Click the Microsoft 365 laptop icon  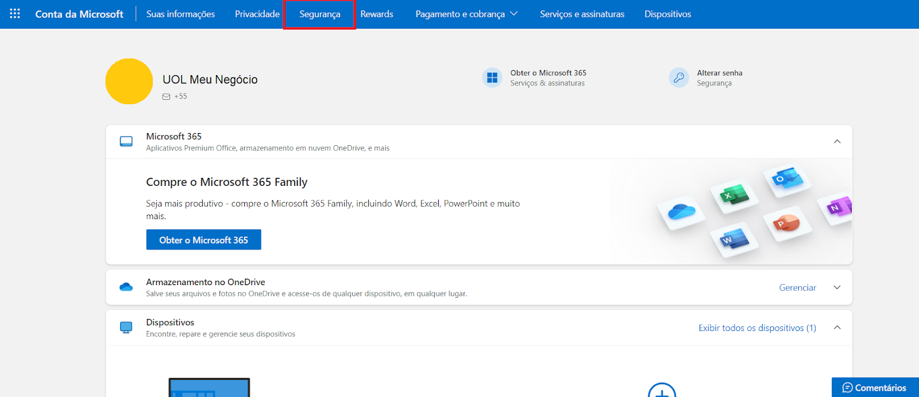click(126, 142)
